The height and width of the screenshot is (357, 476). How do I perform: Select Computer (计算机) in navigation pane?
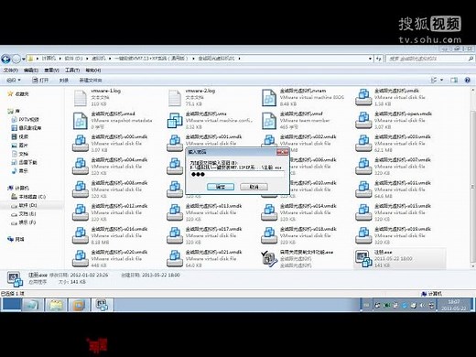pyautogui.click(x=18, y=188)
